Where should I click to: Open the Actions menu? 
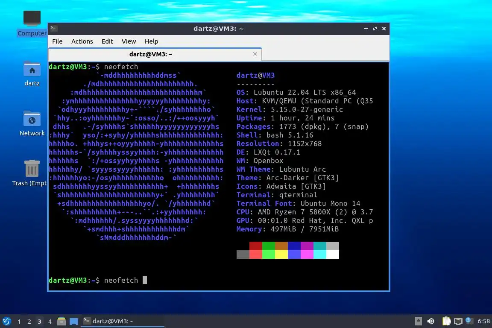coord(82,41)
